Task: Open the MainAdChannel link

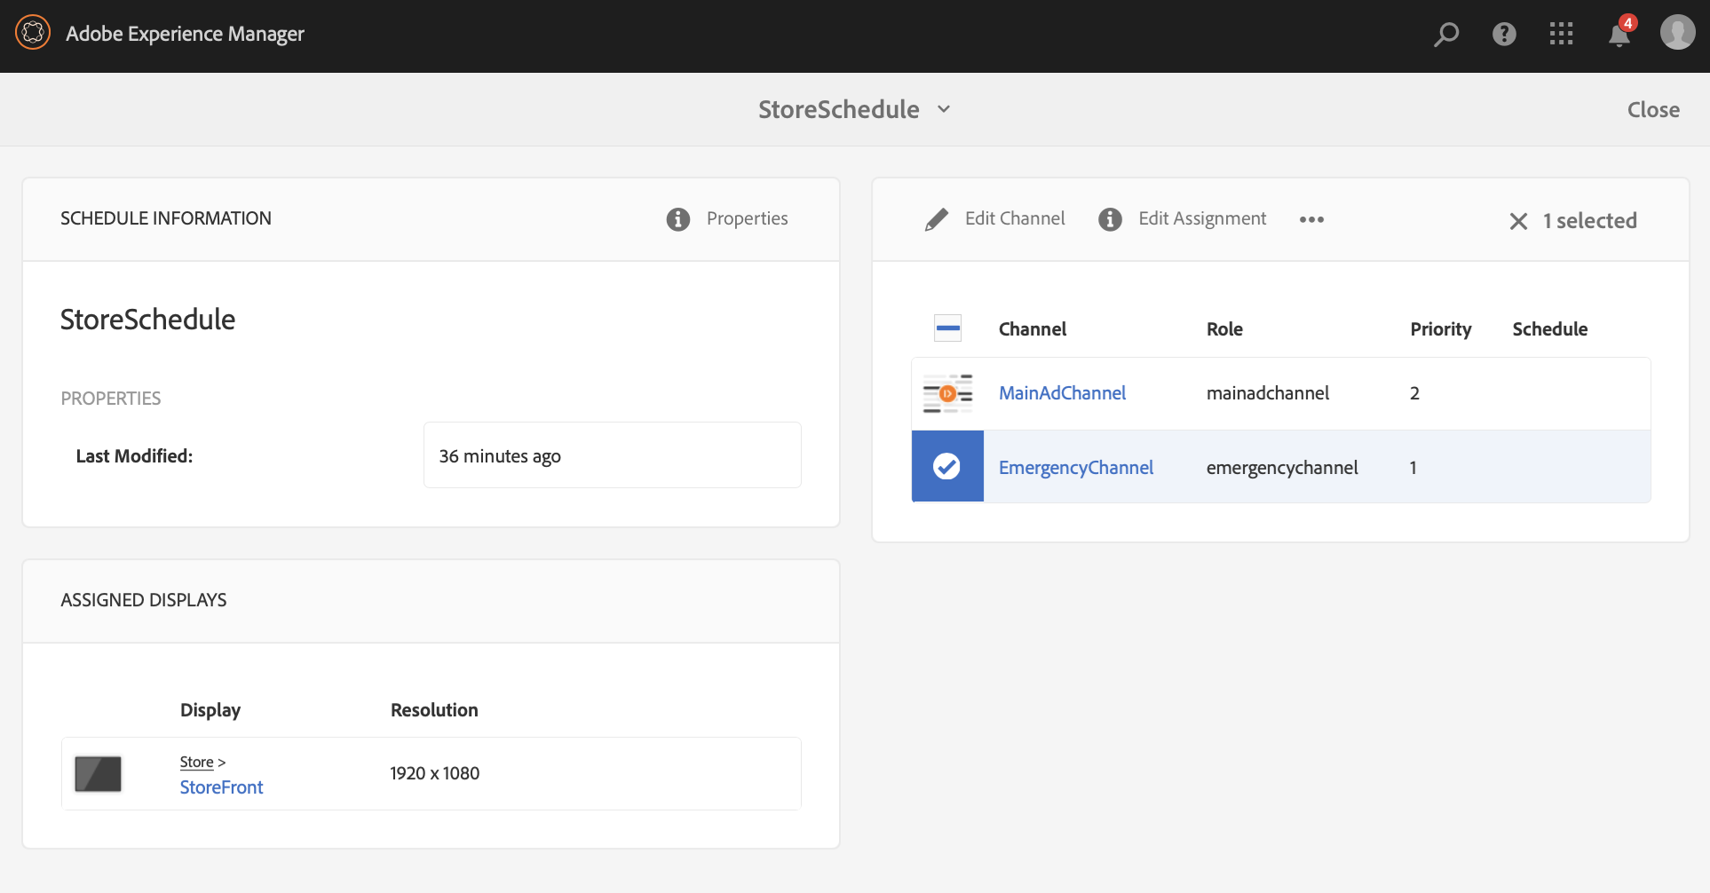Action: coord(1062,393)
